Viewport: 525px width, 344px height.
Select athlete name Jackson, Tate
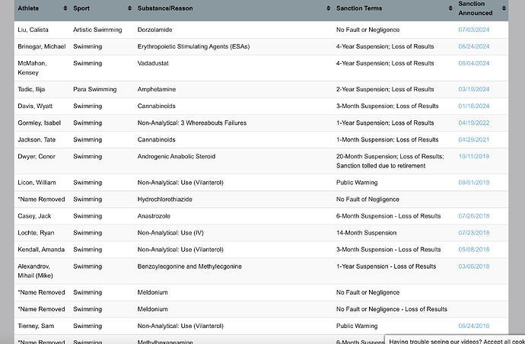coord(37,140)
